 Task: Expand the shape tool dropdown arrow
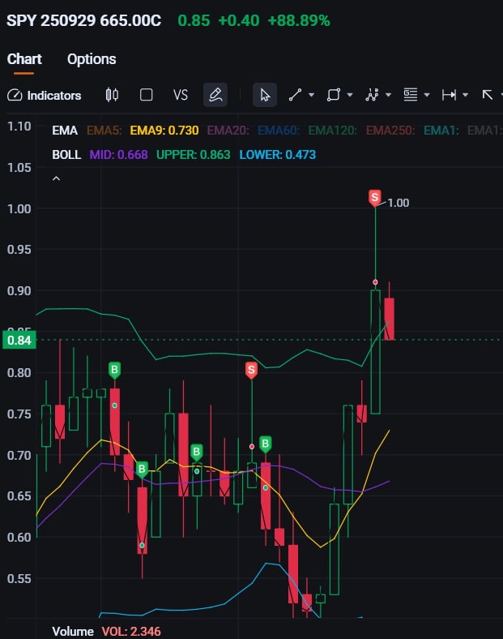pos(350,95)
